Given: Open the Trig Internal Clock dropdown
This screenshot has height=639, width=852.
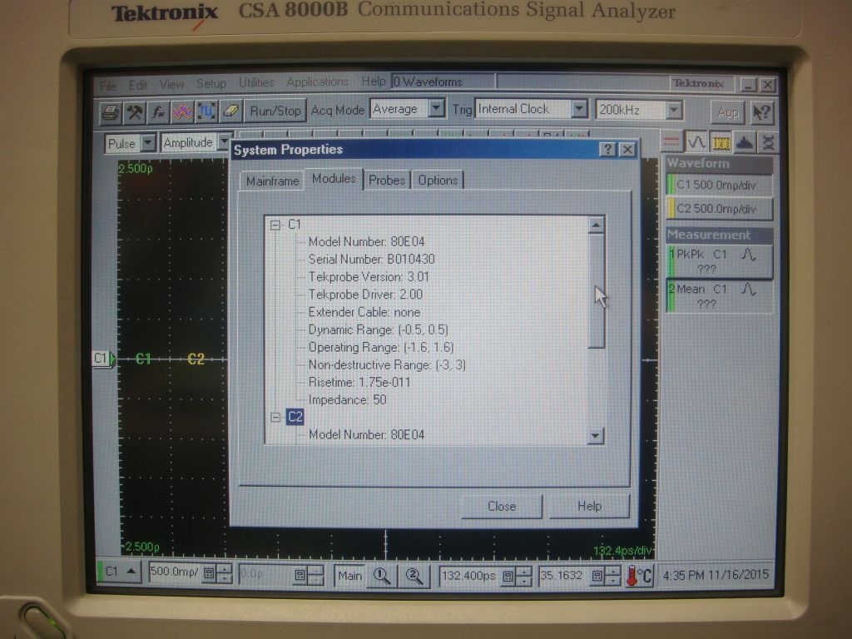Looking at the screenshot, I should [579, 109].
